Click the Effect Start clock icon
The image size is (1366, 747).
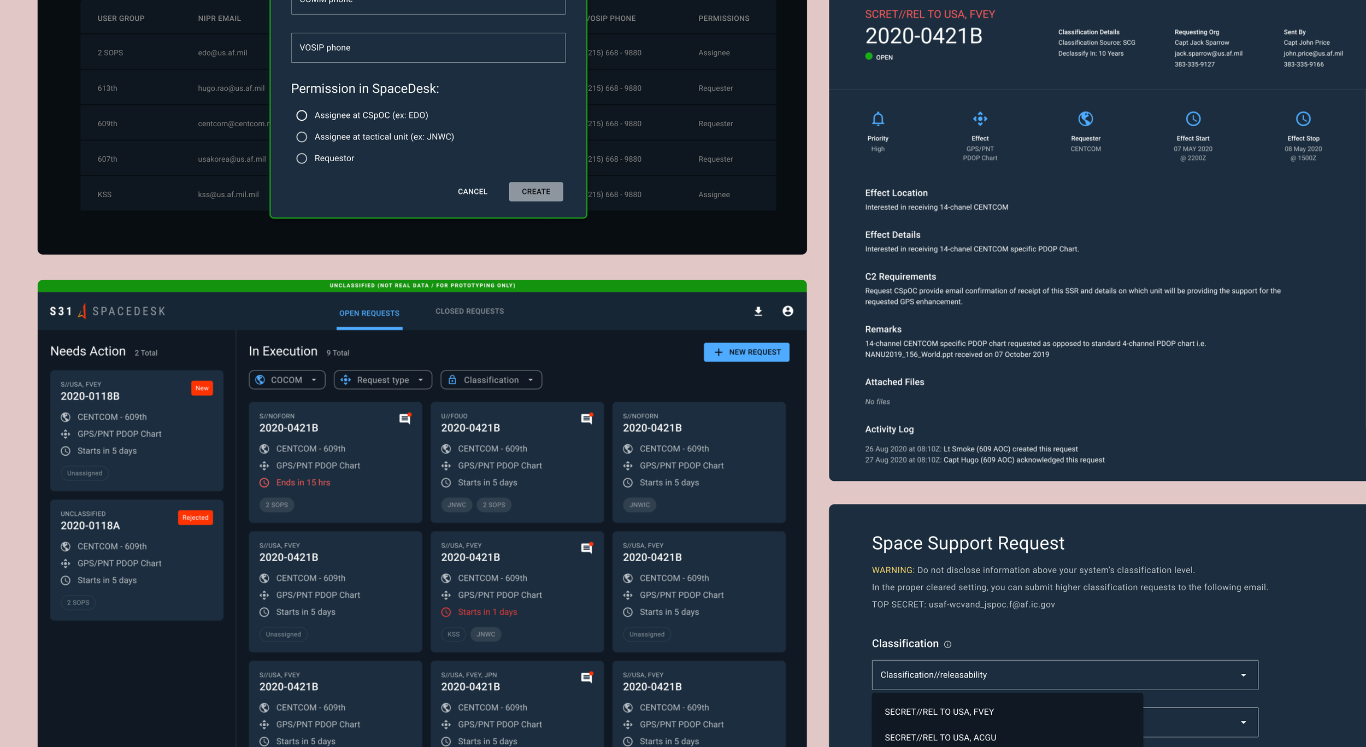pyautogui.click(x=1193, y=119)
